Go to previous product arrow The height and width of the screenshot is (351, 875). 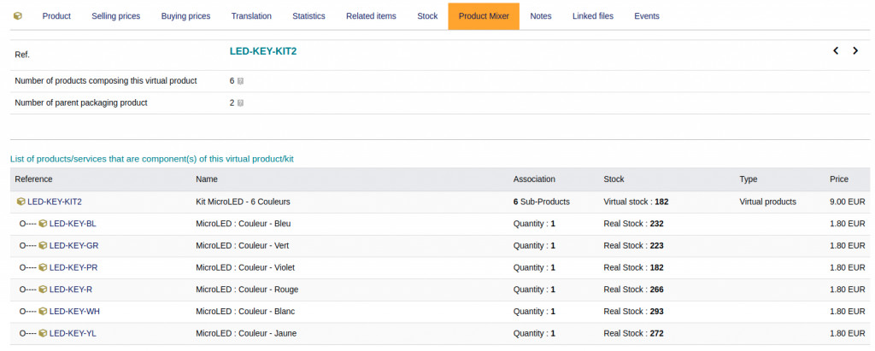(x=836, y=50)
